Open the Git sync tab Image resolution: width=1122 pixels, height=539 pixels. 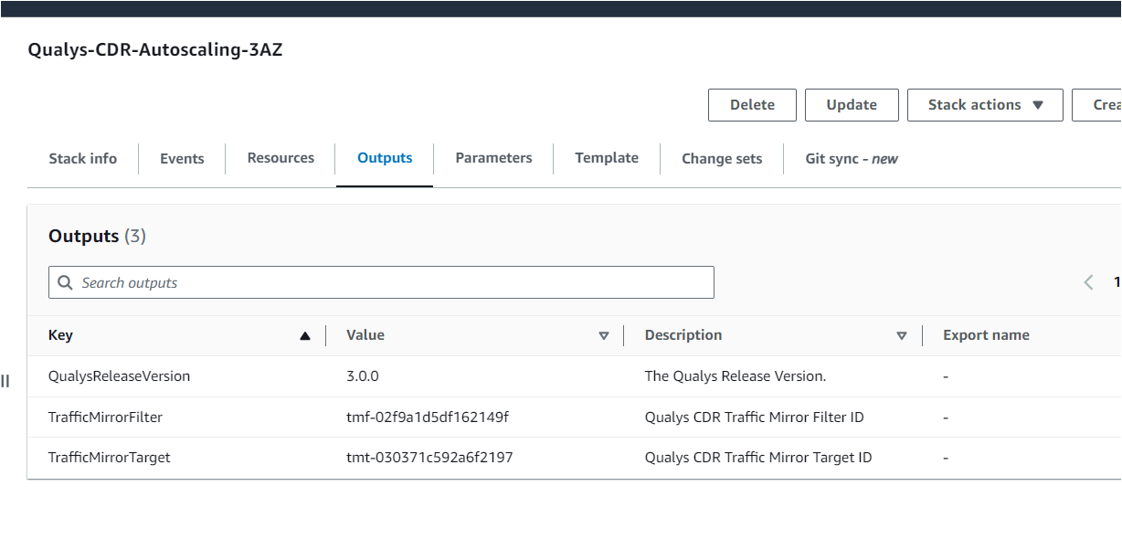click(x=852, y=158)
